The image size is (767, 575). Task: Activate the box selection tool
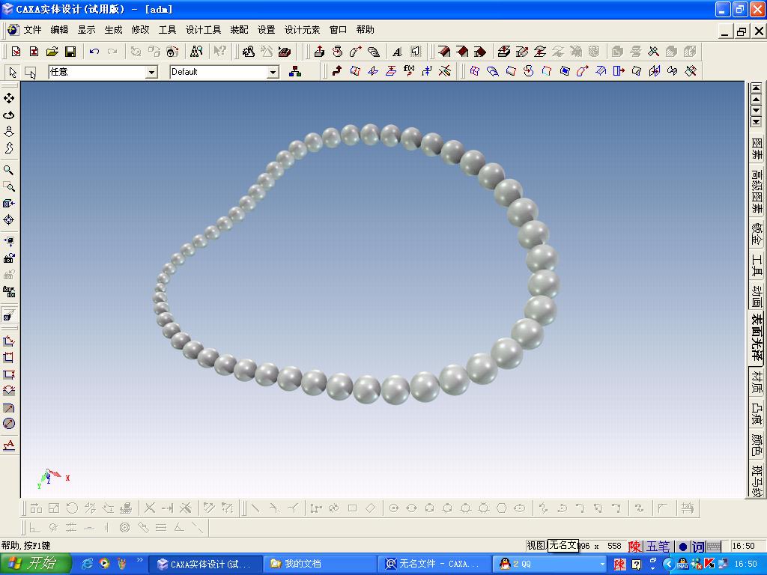pyautogui.click(x=30, y=73)
